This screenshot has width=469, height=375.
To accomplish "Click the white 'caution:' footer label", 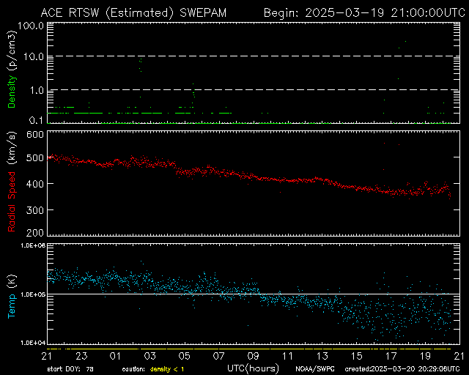I will pos(133,369).
